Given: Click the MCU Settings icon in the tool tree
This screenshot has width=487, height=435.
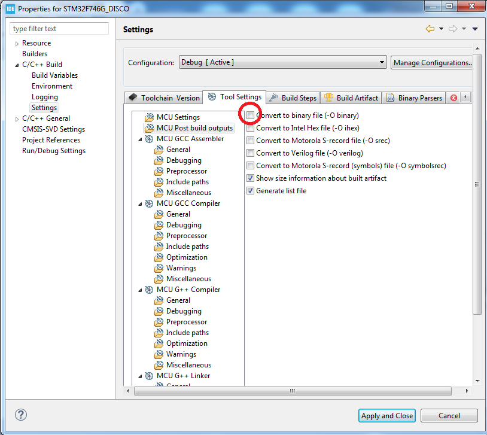Looking at the screenshot, I should coord(150,117).
